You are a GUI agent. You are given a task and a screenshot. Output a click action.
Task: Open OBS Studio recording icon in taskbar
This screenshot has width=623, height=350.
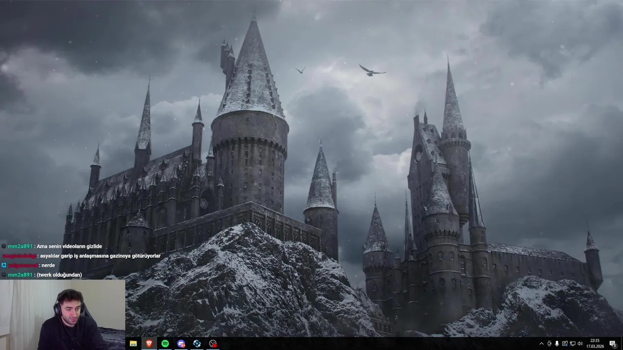coord(213,344)
